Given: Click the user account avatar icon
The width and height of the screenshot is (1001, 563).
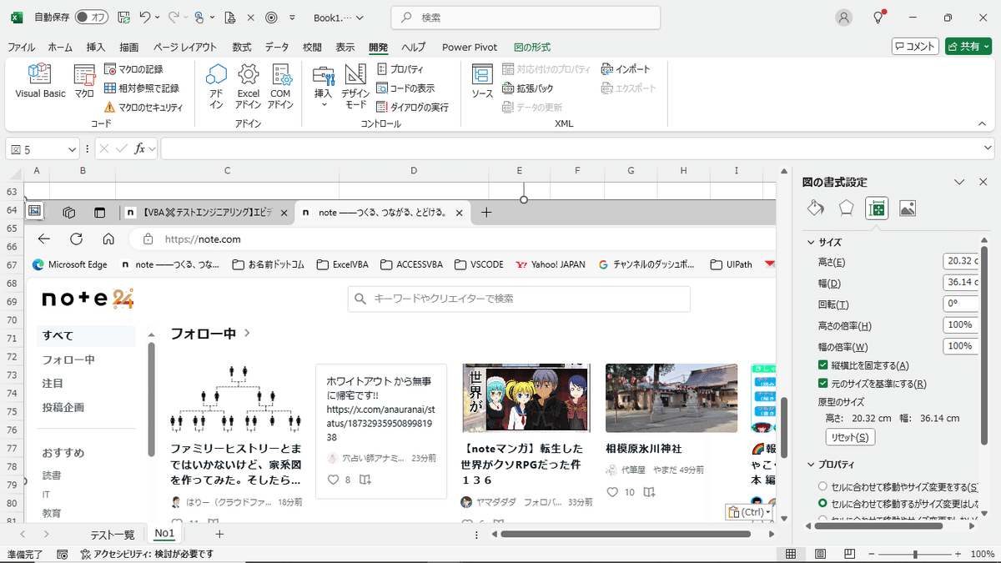Looking at the screenshot, I should pos(845,18).
